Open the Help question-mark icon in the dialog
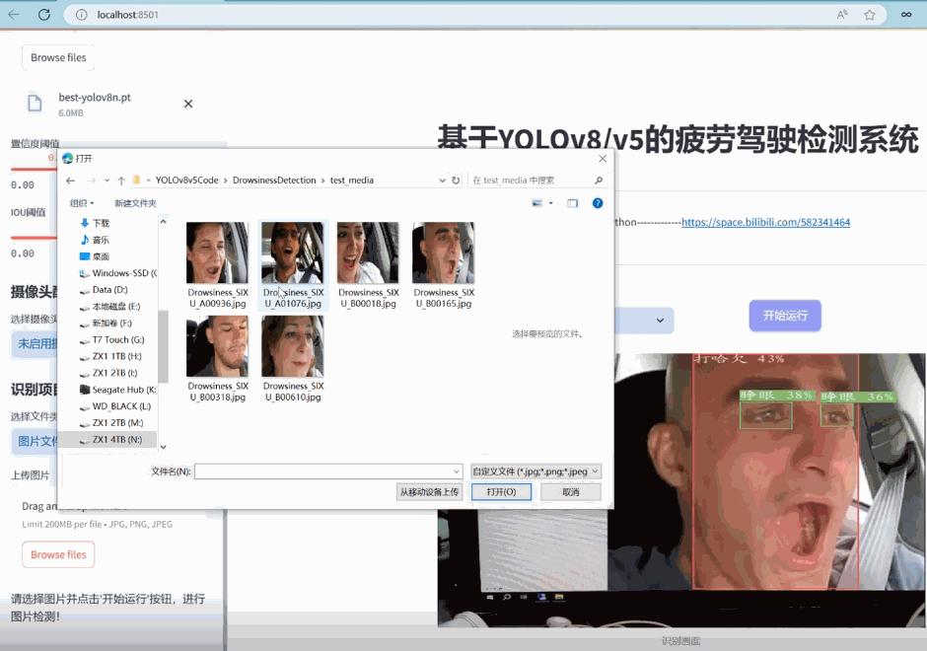 [x=600, y=204]
